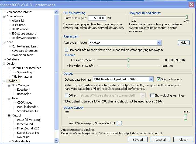Open the Output data format dropdown
Image resolution: width=196 pixels, height=144 pixels.
[x=151, y=79]
